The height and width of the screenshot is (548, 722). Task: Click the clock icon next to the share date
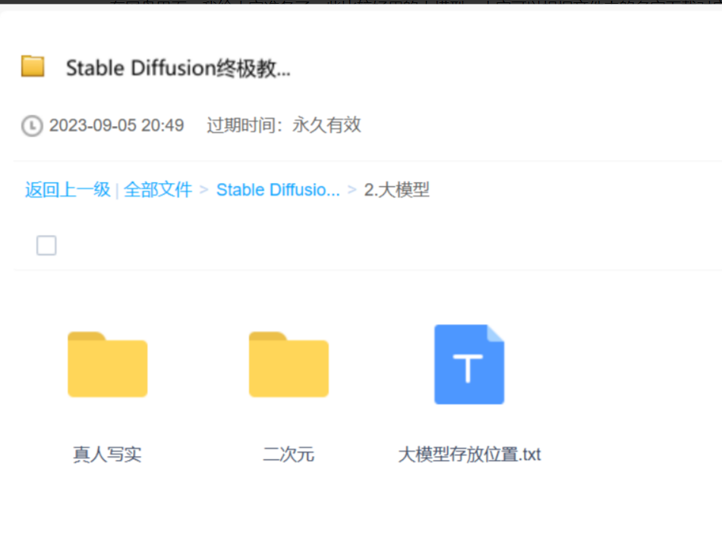32,126
